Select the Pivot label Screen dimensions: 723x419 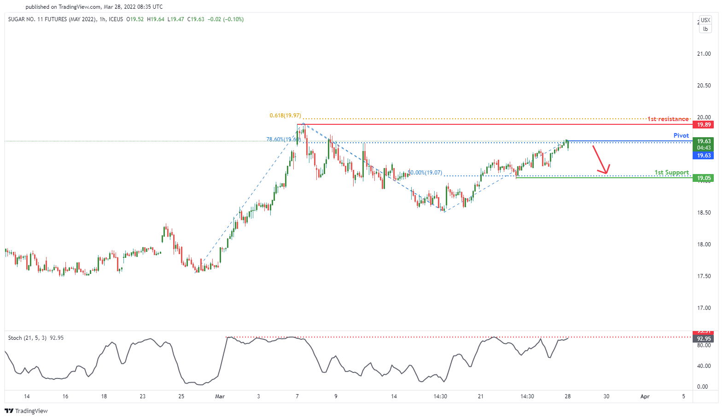point(681,135)
